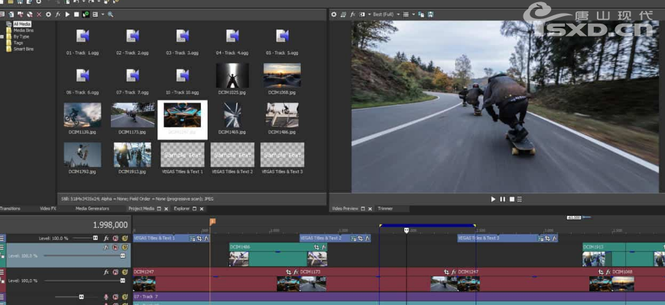This screenshot has width=665, height=305.
Task: Switch to the Trimmer tab
Action: pyautogui.click(x=385, y=209)
